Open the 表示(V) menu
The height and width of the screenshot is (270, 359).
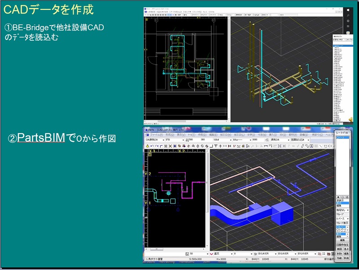pyautogui.click(x=181, y=135)
